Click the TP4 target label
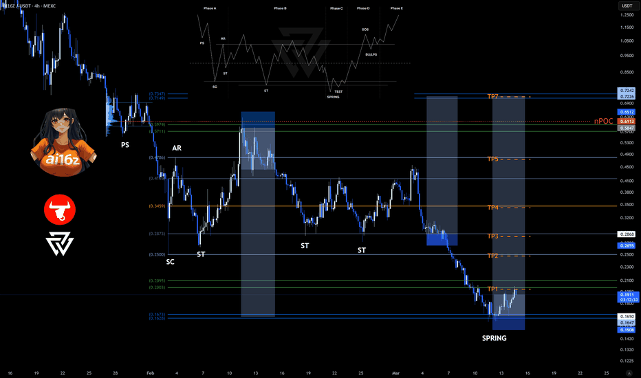 (492, 208)
